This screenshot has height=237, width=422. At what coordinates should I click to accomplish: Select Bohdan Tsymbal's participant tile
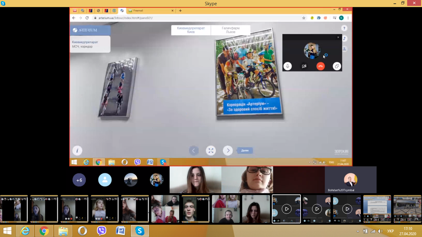pos(351,180)
